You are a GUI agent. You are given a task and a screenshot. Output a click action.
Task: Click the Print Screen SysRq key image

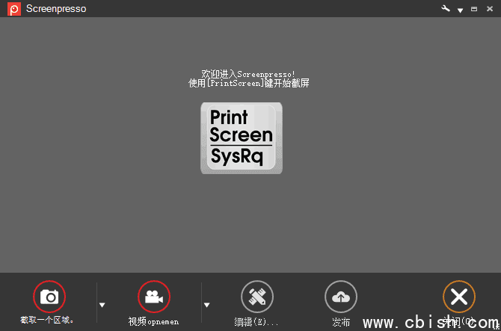(241, 138)
